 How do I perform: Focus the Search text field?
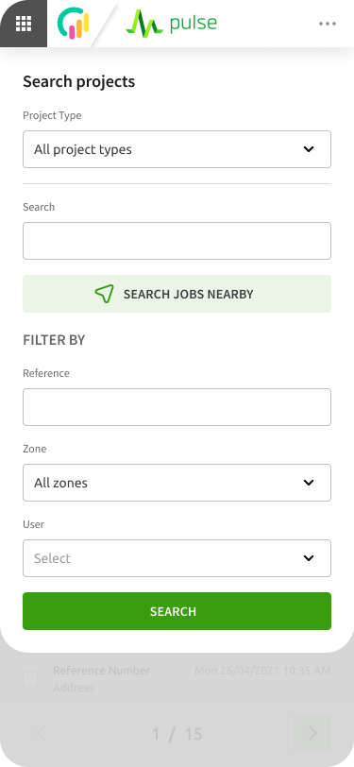point(177,241)
